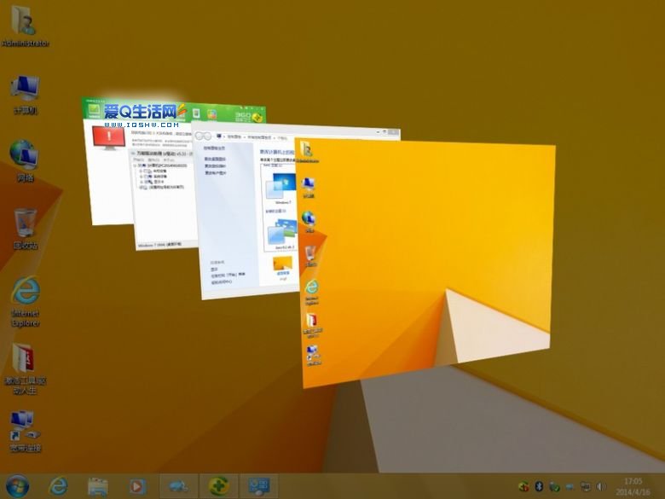Click the volume speaker tray icon
The height and width of the screenshot is (499, 665).
pyautogui.click(x=601, y=486)
